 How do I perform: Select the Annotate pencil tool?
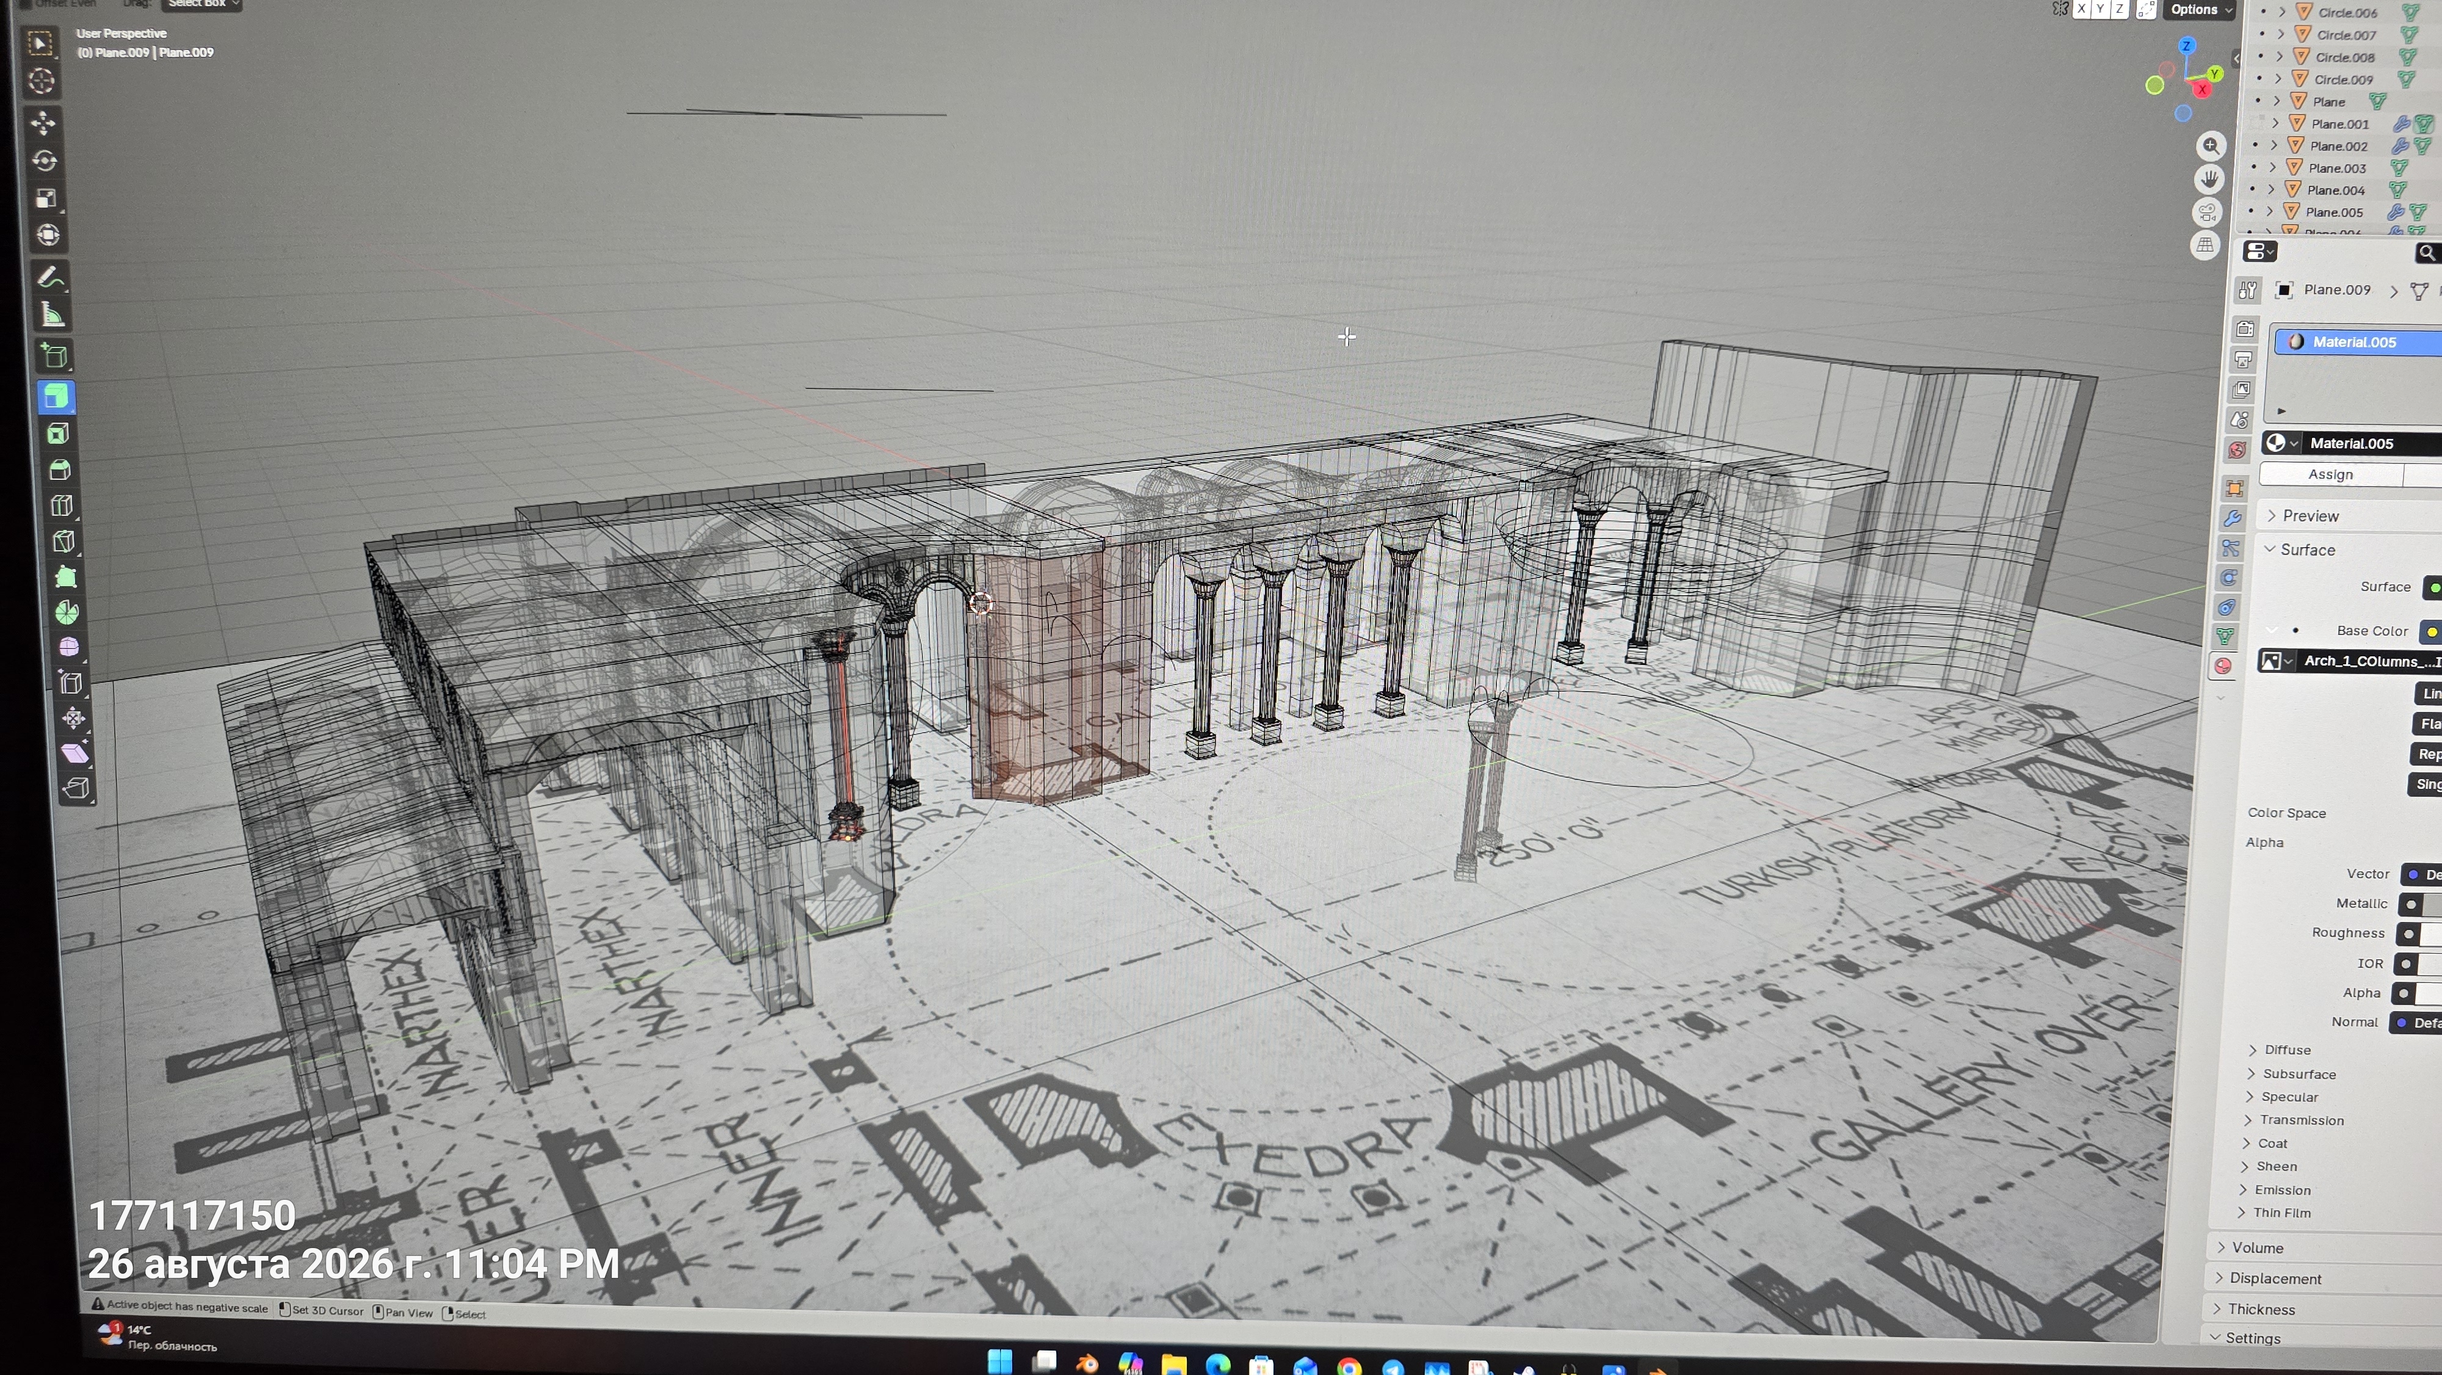(51, 277)
